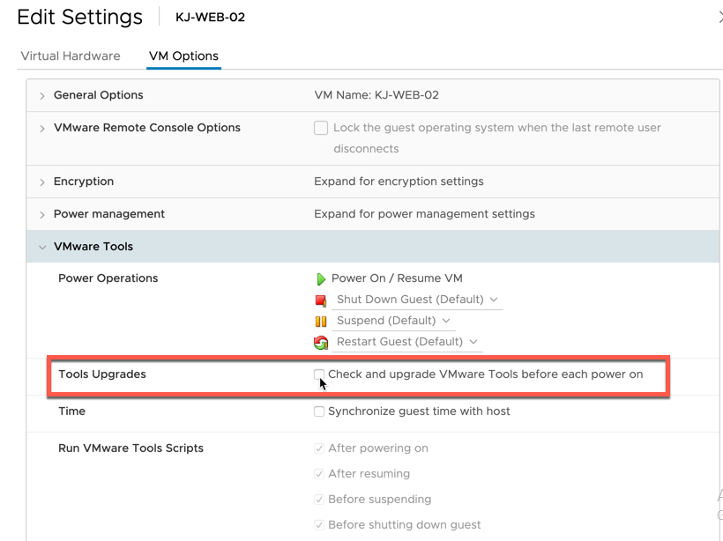Expand the Power management section

pyautogui.click(x=42, y=213)
